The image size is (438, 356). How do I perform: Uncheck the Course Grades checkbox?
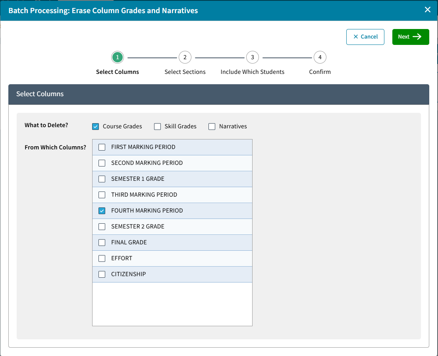[x=96, y=127]
